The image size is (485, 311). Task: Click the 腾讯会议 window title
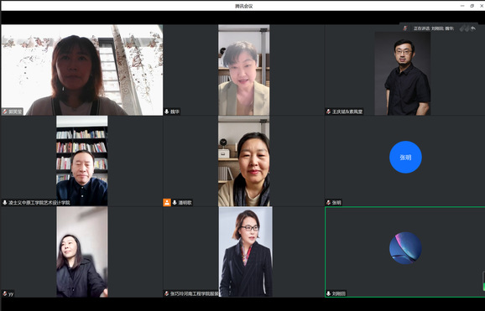[x=243, y=6]
